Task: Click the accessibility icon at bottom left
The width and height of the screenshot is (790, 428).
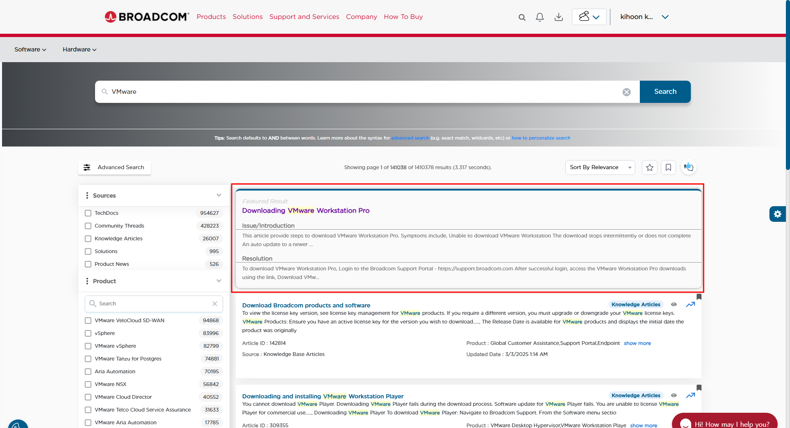Action: [x=18, y=424]
